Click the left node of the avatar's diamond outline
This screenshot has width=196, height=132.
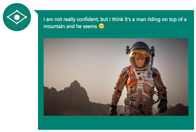point(8,17)
